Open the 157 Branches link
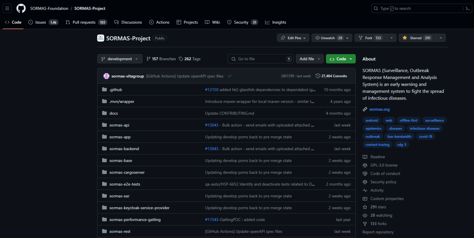Image resolution: width=474 pixels, height=238 pixels. coord(161,59)
